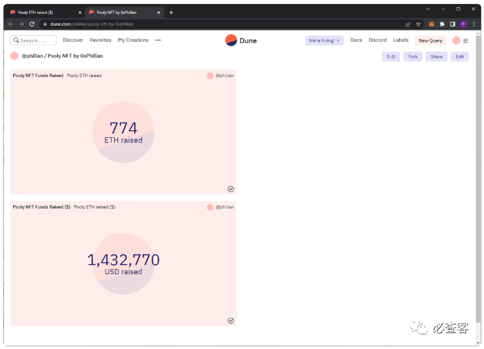Open the Pooly ETH raised query link
Screen dimensions: 484x349
pyautogui.click(x=84, y=75)
